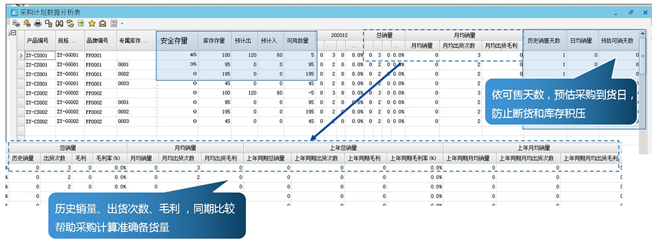Click the page setup icon beside the printer
Screen dimensions: 652x245
[48, 23]
